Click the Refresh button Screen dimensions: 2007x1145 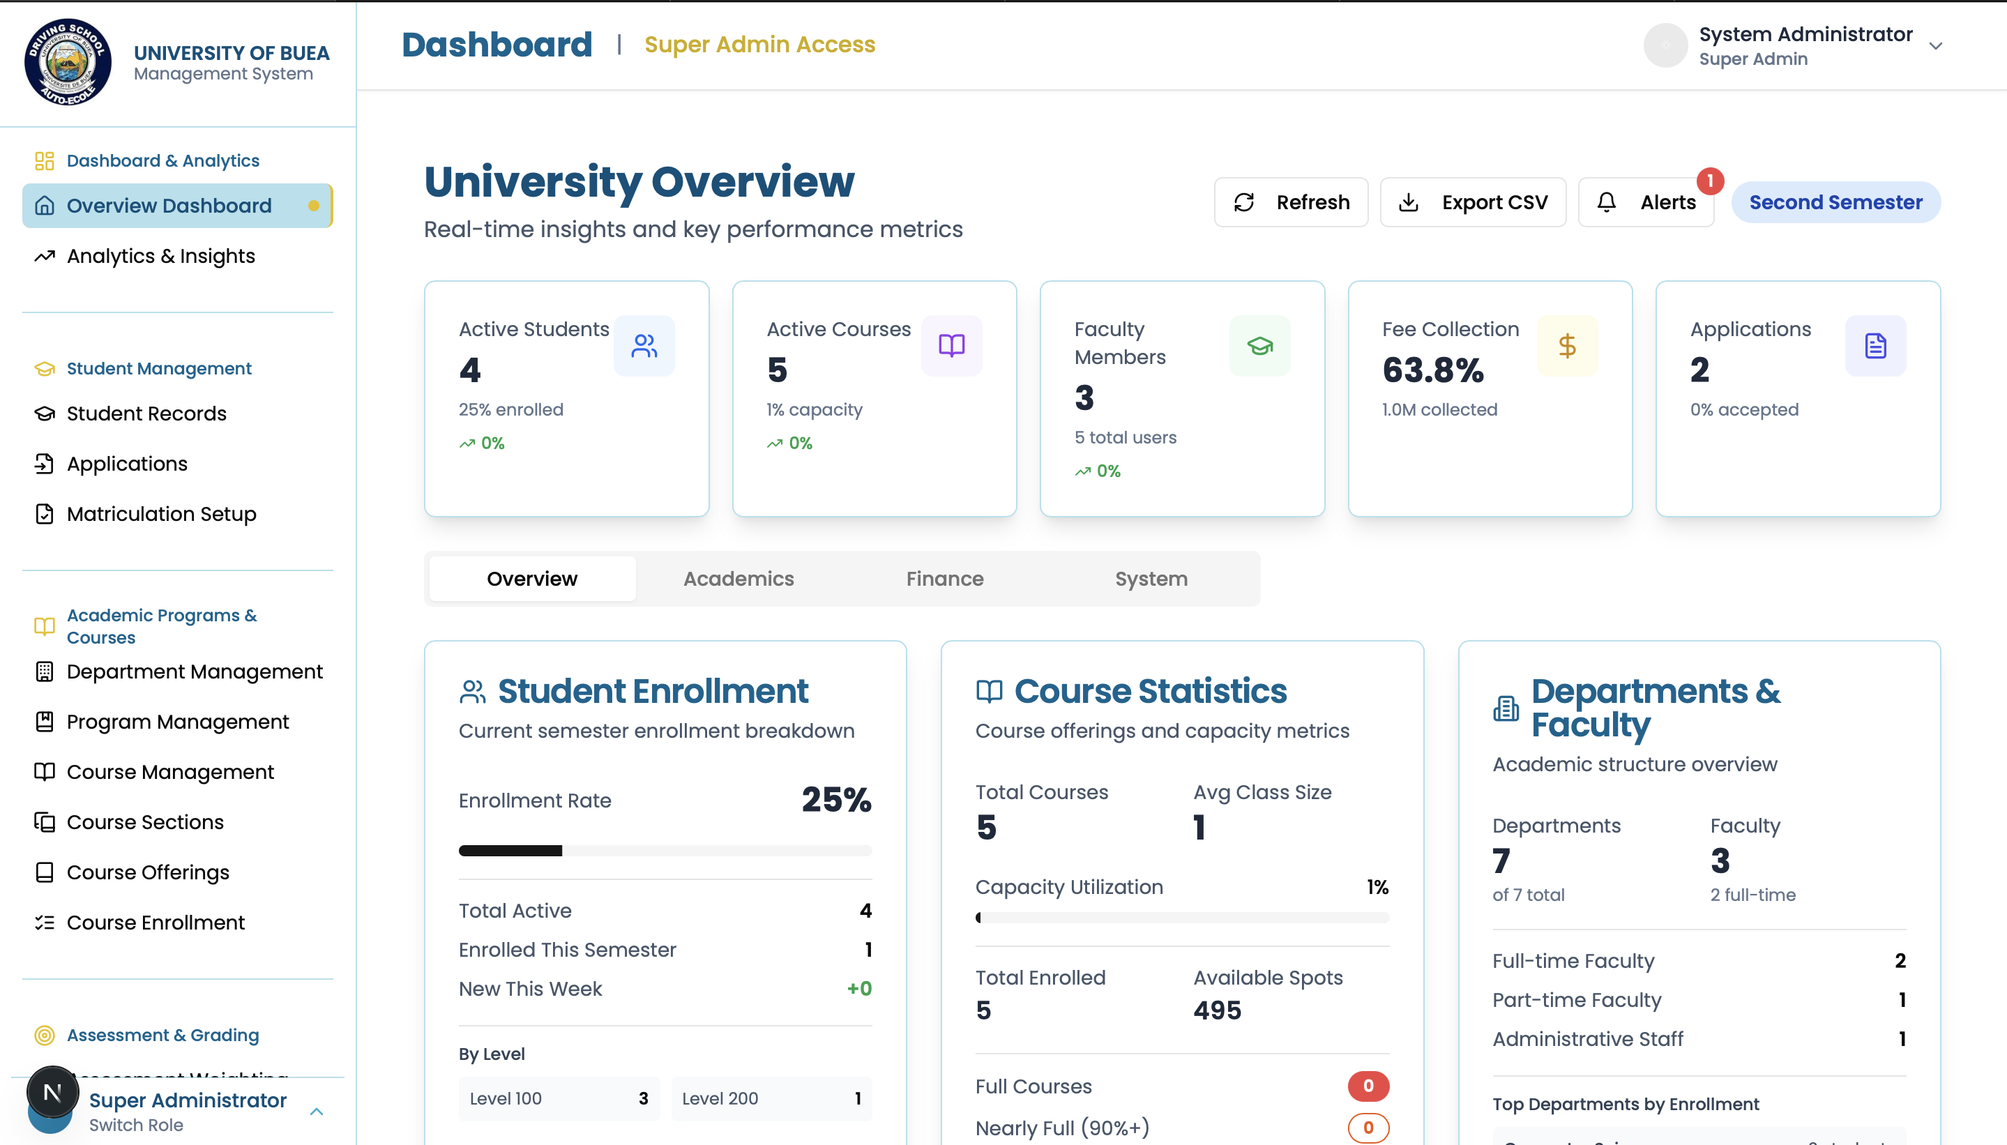tap(1291, 202)
